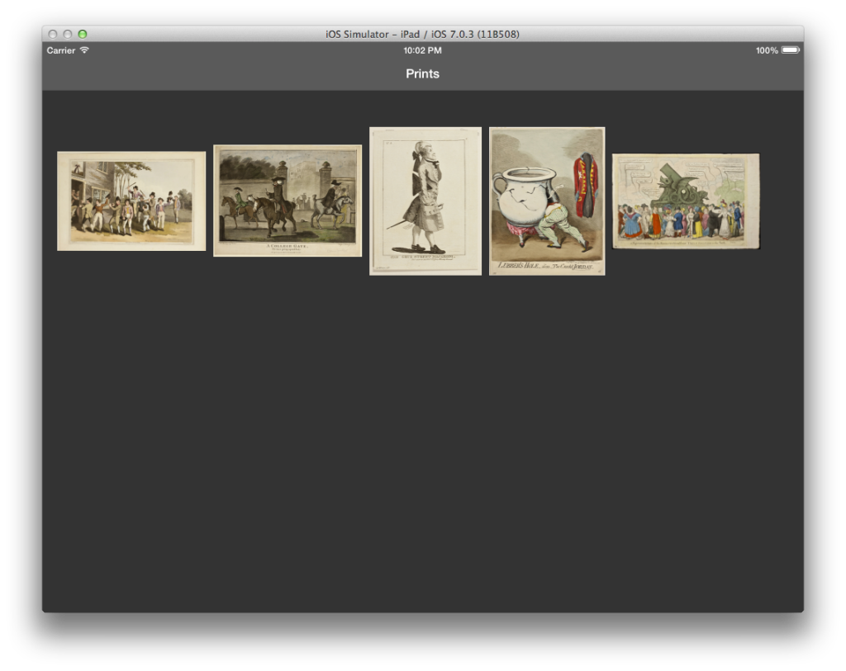This screenshot has width=846, height=671.
Task: Click the 100% battery percentage text
Action: point(767,50)
